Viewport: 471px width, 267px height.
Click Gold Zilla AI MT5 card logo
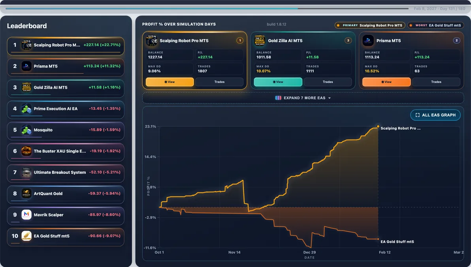[260, 41]
